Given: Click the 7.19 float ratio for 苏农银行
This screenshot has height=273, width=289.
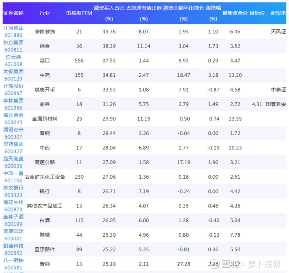Looking at the screenshot, I should [144, 191].
